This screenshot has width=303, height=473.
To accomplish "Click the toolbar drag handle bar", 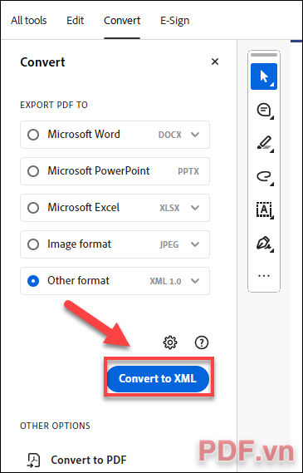I will (x=264, y=55).
